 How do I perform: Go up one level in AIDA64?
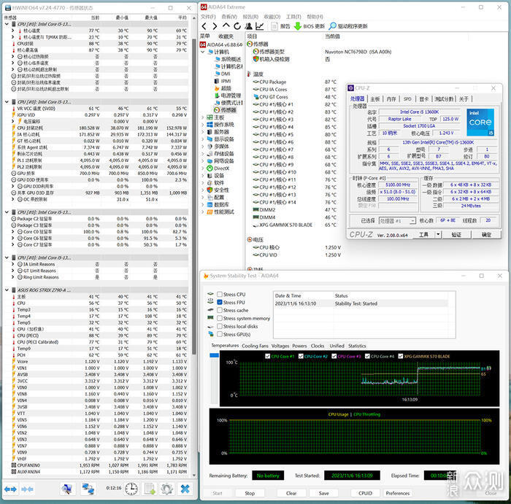tap(226, 26)
